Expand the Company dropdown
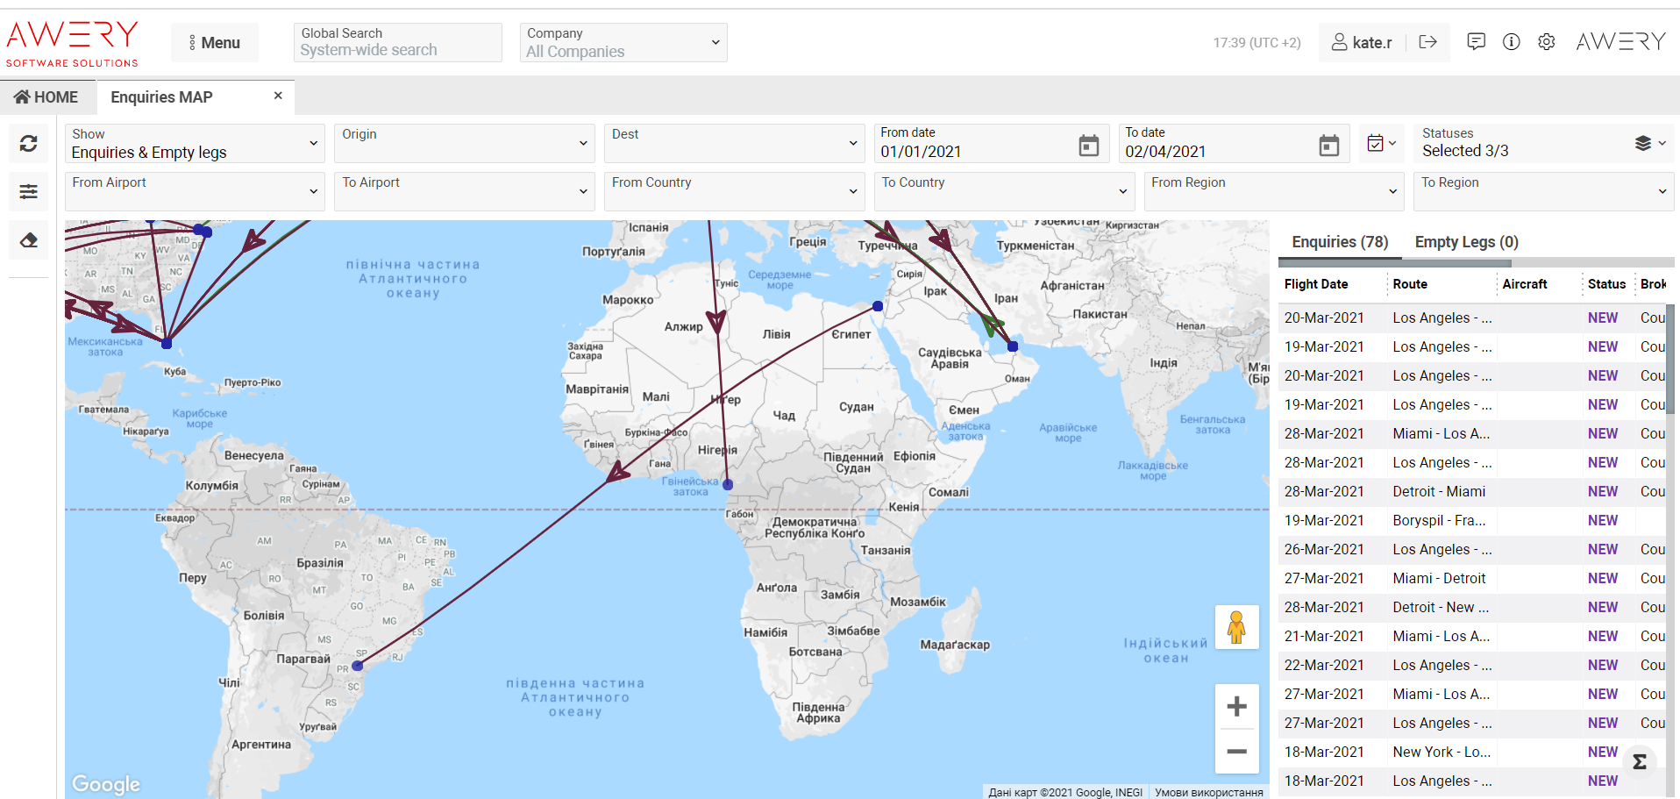1680x799 pixels. coord(623,43)
